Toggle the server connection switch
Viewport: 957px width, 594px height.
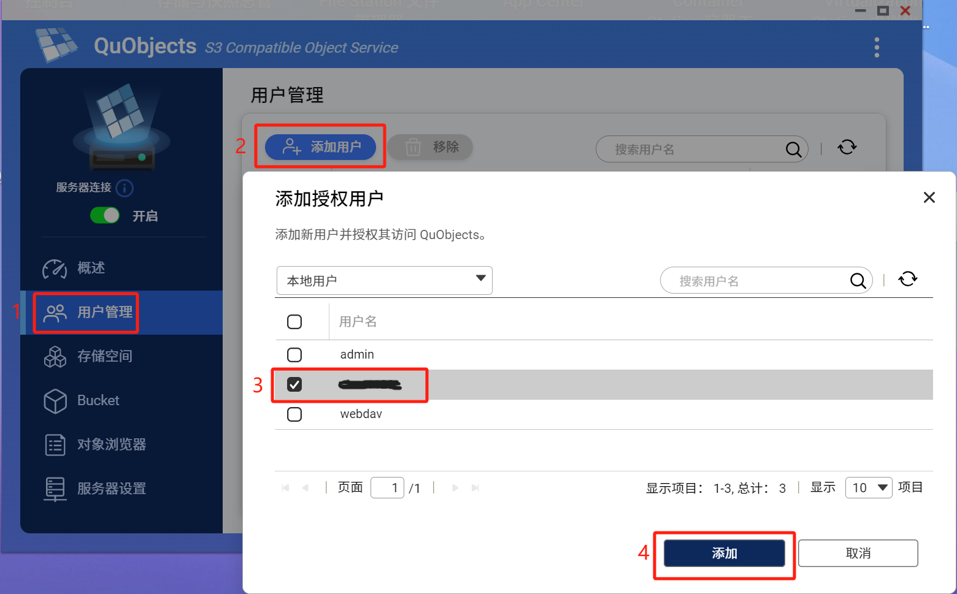pos(105,215)
